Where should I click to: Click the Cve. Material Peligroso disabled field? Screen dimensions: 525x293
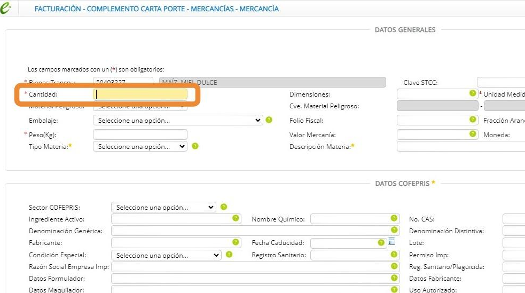[x=437, y=106]
